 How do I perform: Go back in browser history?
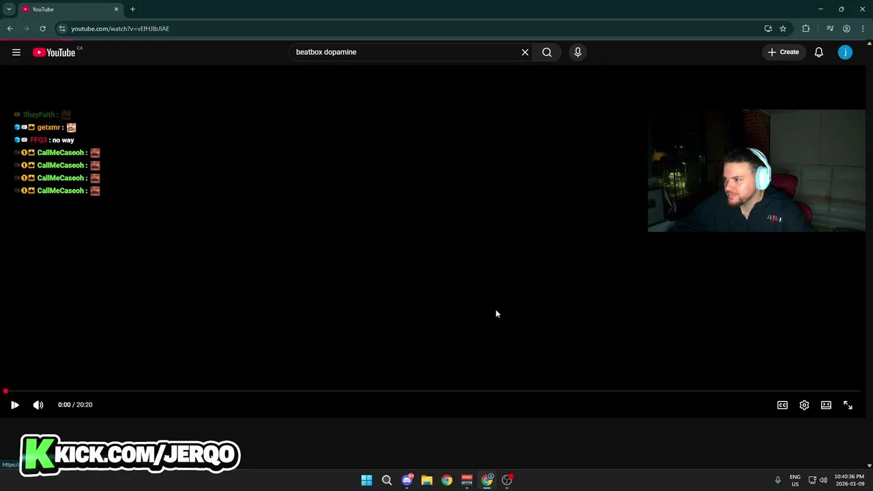[x=10, y=29]
